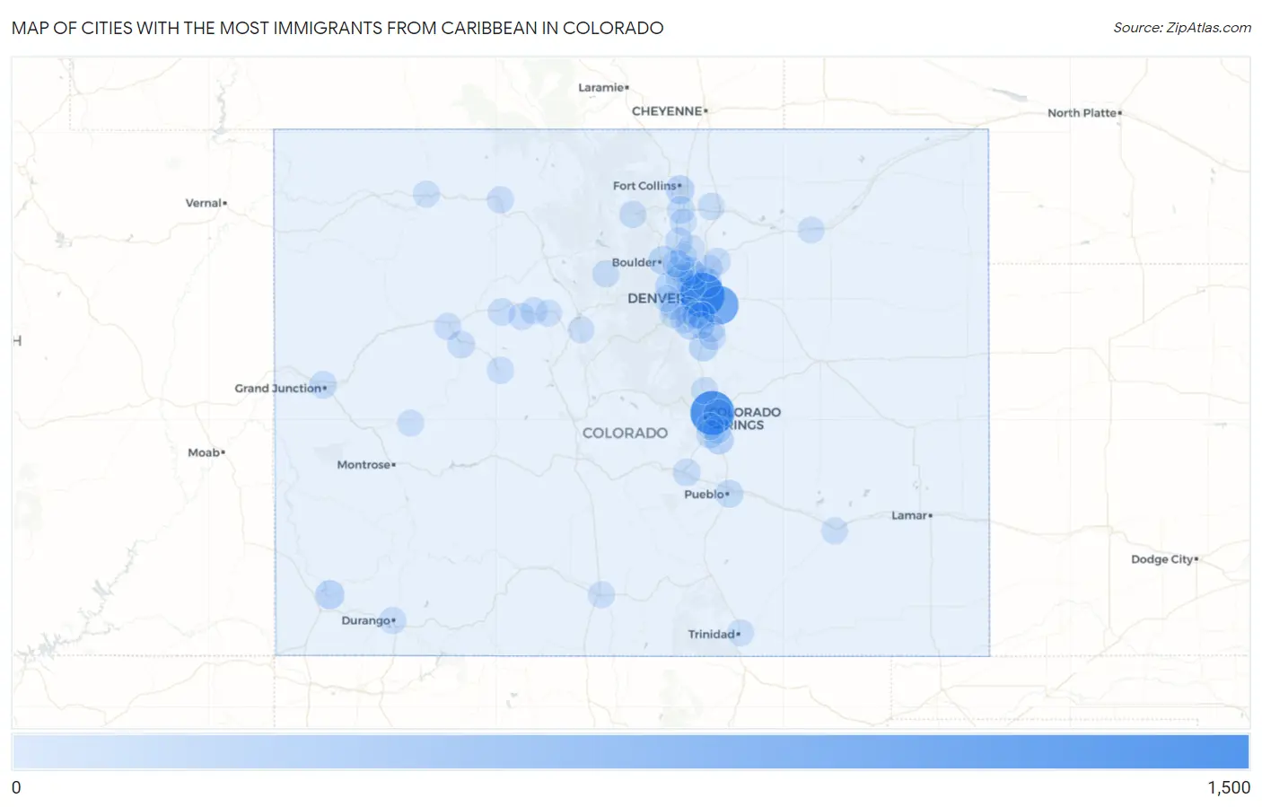This screenshot has height=807, width=1262.
Task: Click the COLORADO state label
Action: point(625,433)
